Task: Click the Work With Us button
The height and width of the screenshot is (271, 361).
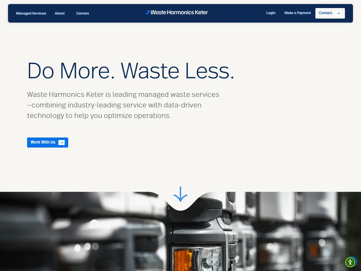Action: [48, 142]
